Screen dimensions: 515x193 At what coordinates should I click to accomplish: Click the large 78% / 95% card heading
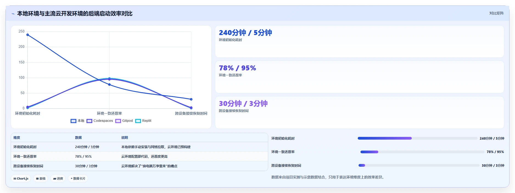pyautogui.click(x=237, y=68)
